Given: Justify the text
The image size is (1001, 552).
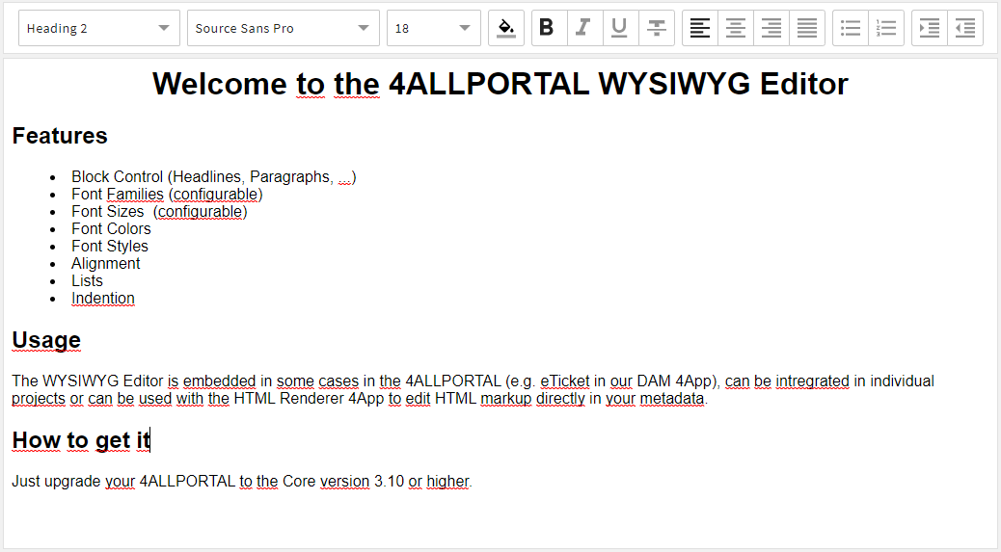Looking at the screenshot, I should click(x=807, y=28).
